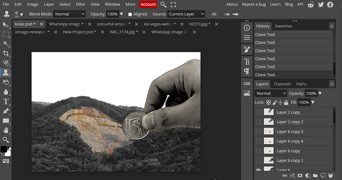Click the new layer icon
This screenshot has width=342, height=180.
click(x=323, y=176)
